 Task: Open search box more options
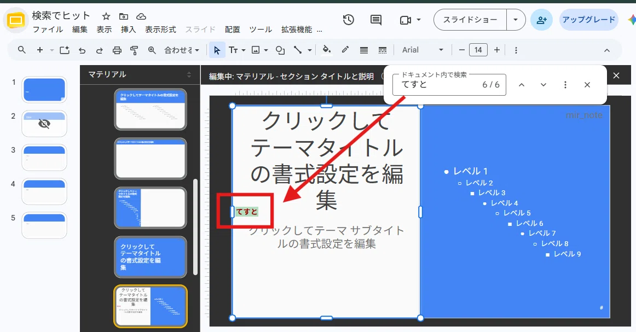(x=565, y=85)
